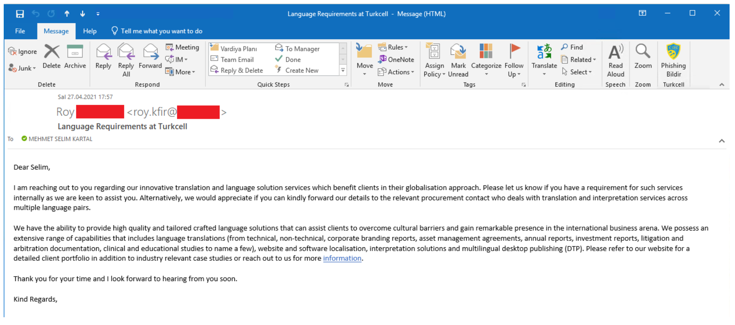Open More respond actions
The image size is (735, 325).
click(180, 72)
